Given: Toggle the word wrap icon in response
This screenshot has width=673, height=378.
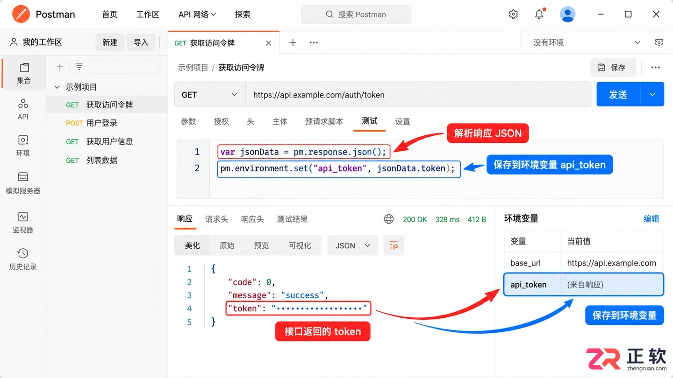Looking at the screenshot, I should [x=393, y=245].
